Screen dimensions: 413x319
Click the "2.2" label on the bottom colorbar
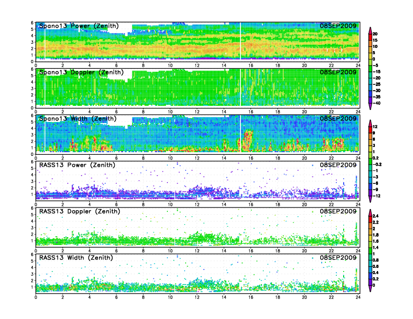tap(375, 222)
